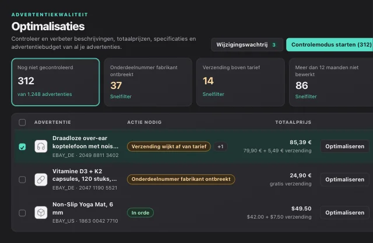Viewport: 373px width, 243px height.
Task: Click Snelfilter under the 14 count
Action: 213,94
